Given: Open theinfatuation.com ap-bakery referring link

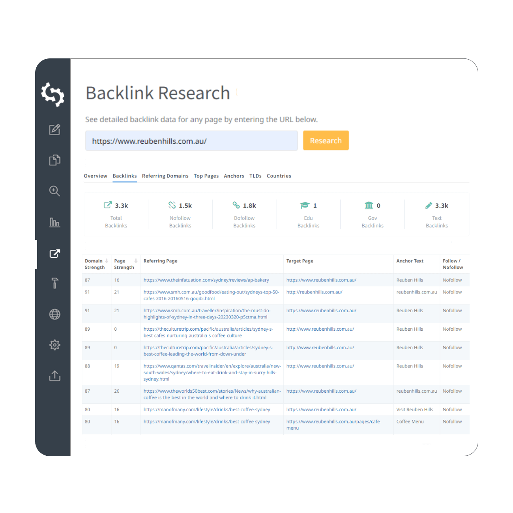Looking at the screenshot, I should tap(206, 280).
